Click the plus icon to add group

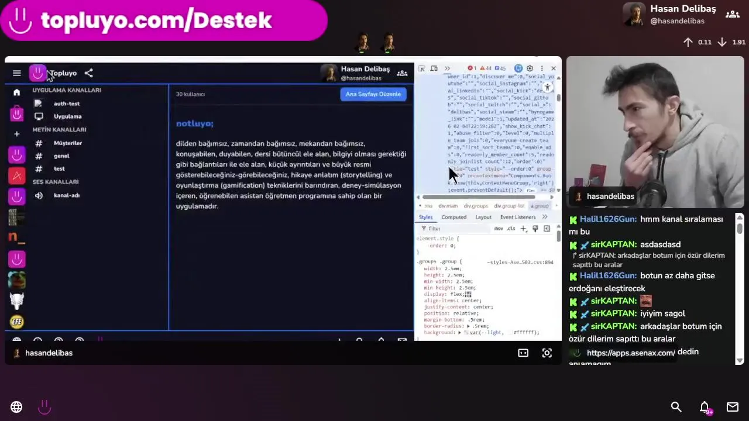[16, 134]
